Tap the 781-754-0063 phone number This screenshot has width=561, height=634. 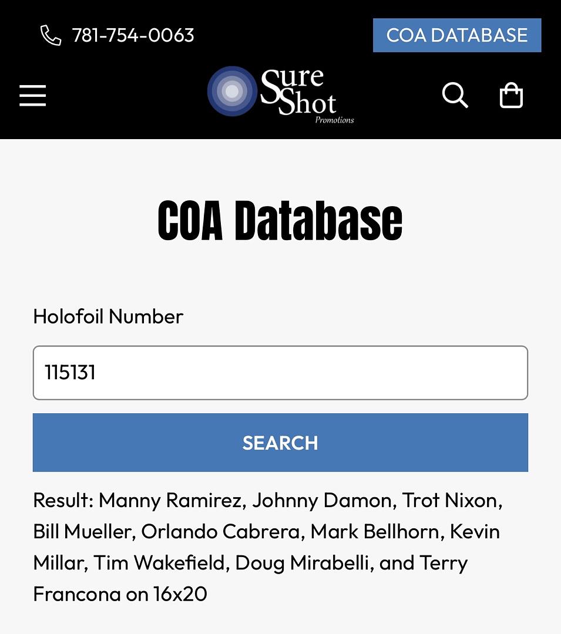click(x=133, y=35)
